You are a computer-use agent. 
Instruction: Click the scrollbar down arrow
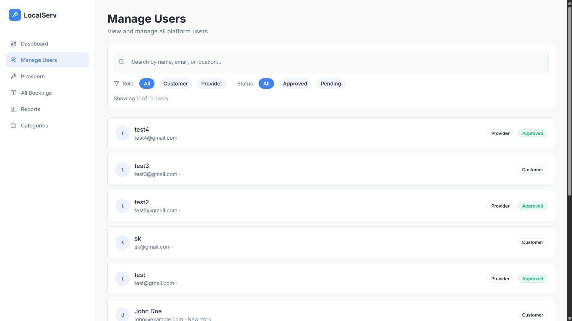point(570,319)
